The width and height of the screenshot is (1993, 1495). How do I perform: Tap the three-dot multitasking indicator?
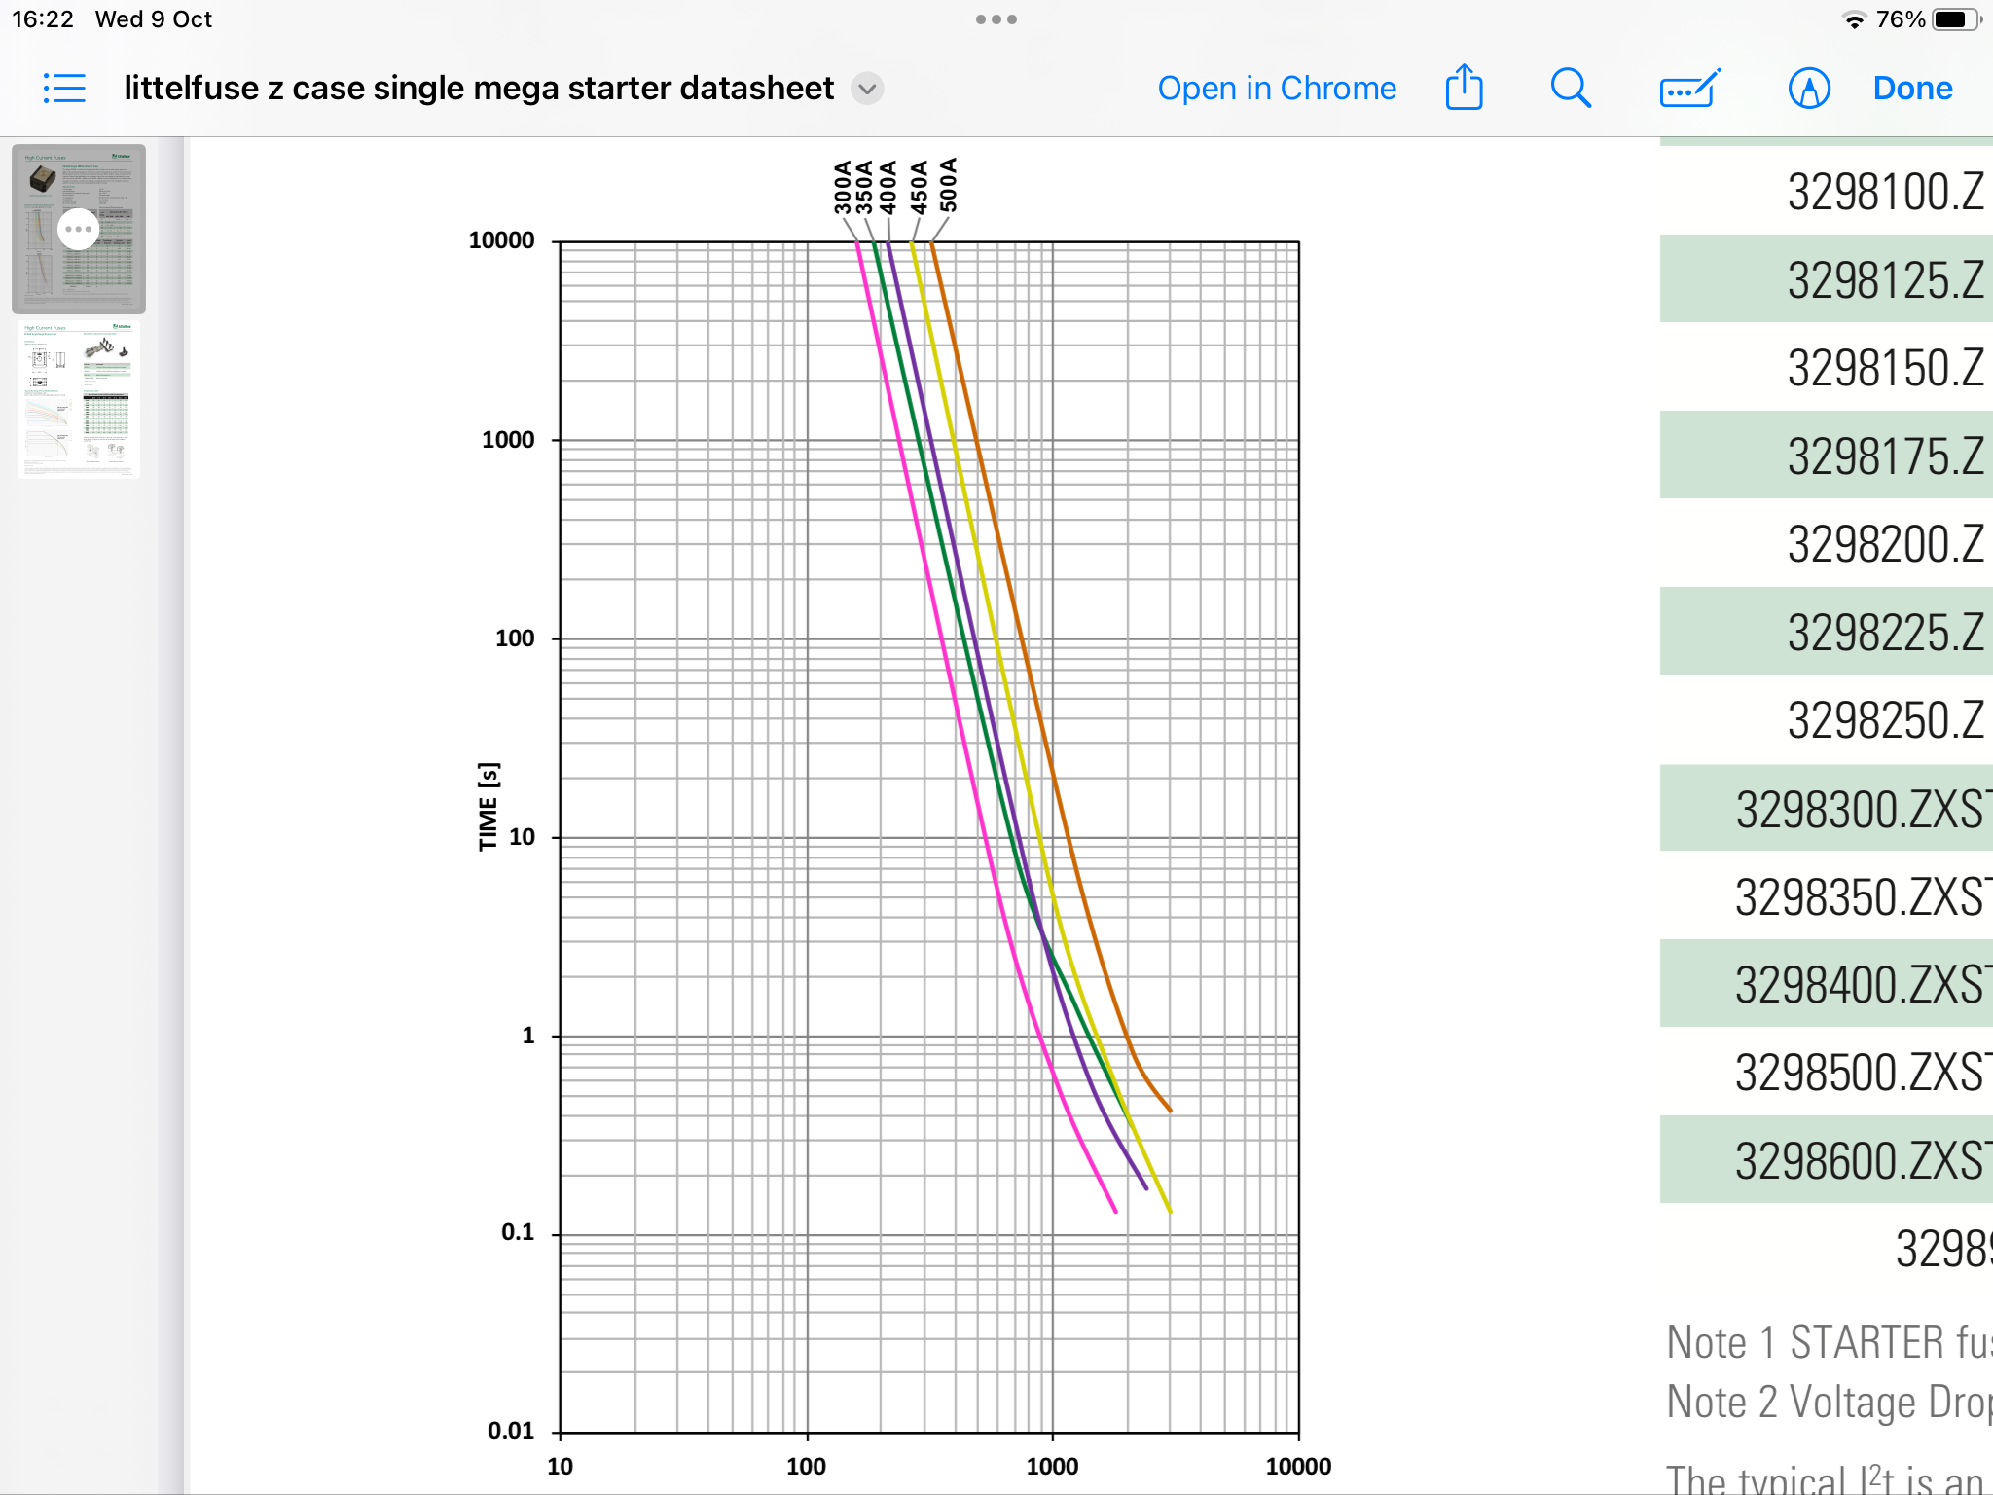[996, 19]
